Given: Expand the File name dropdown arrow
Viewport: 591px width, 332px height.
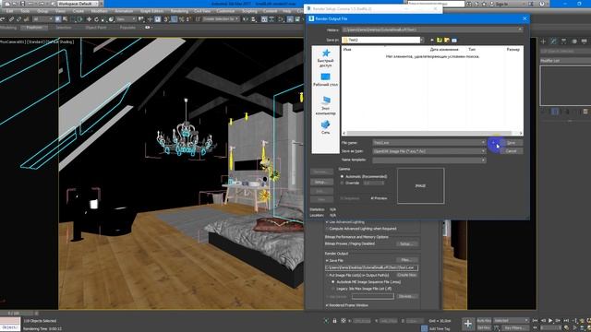Looking at the screenshot, I should [x=483, y=143].
